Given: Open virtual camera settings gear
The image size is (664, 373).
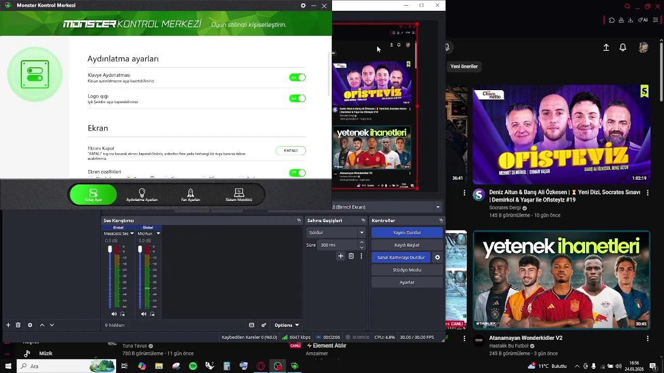Looking at the screenshot, I should [437, 257].
